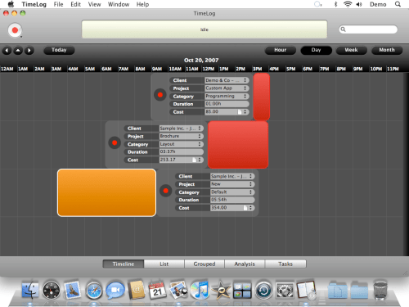Click the search field
This screenshot has width=409, height=307.
coord(368,29)
